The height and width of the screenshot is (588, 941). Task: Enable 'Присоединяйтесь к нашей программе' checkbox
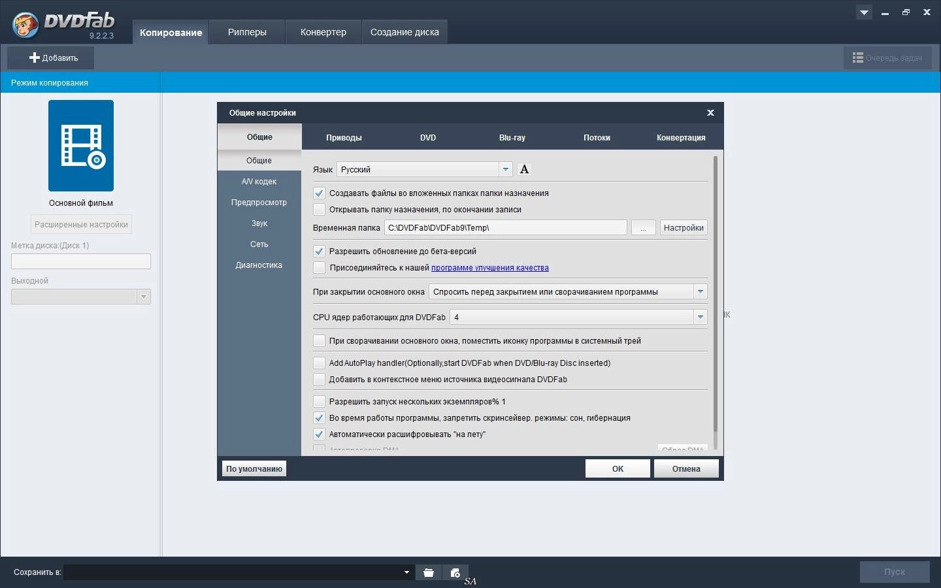[x=319, y=268]
